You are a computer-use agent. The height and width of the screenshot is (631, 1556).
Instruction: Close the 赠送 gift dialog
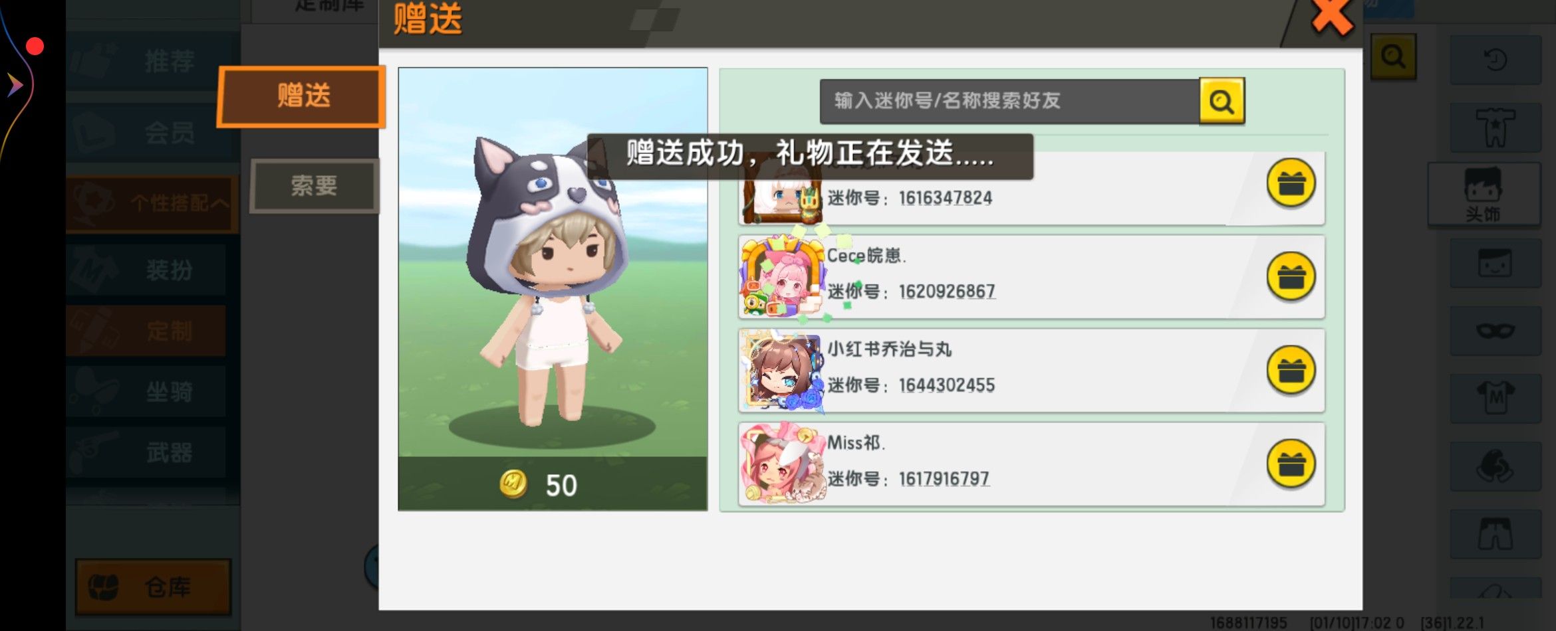[x=1332, y=17]
